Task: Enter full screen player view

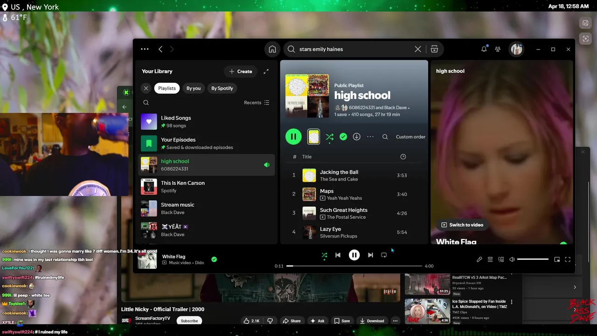Action: pos(568,259)
